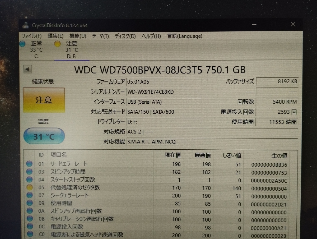This screenshot has width=317, height=239.
Task: Click the status icon for 07 シークエラーレート
Action: pos(30,195)
